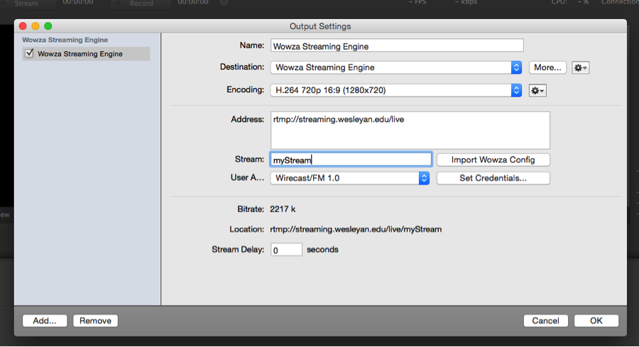Open the User Agent dropdown
The width and height of the screenshot is (639, 347).
point(349,178)
